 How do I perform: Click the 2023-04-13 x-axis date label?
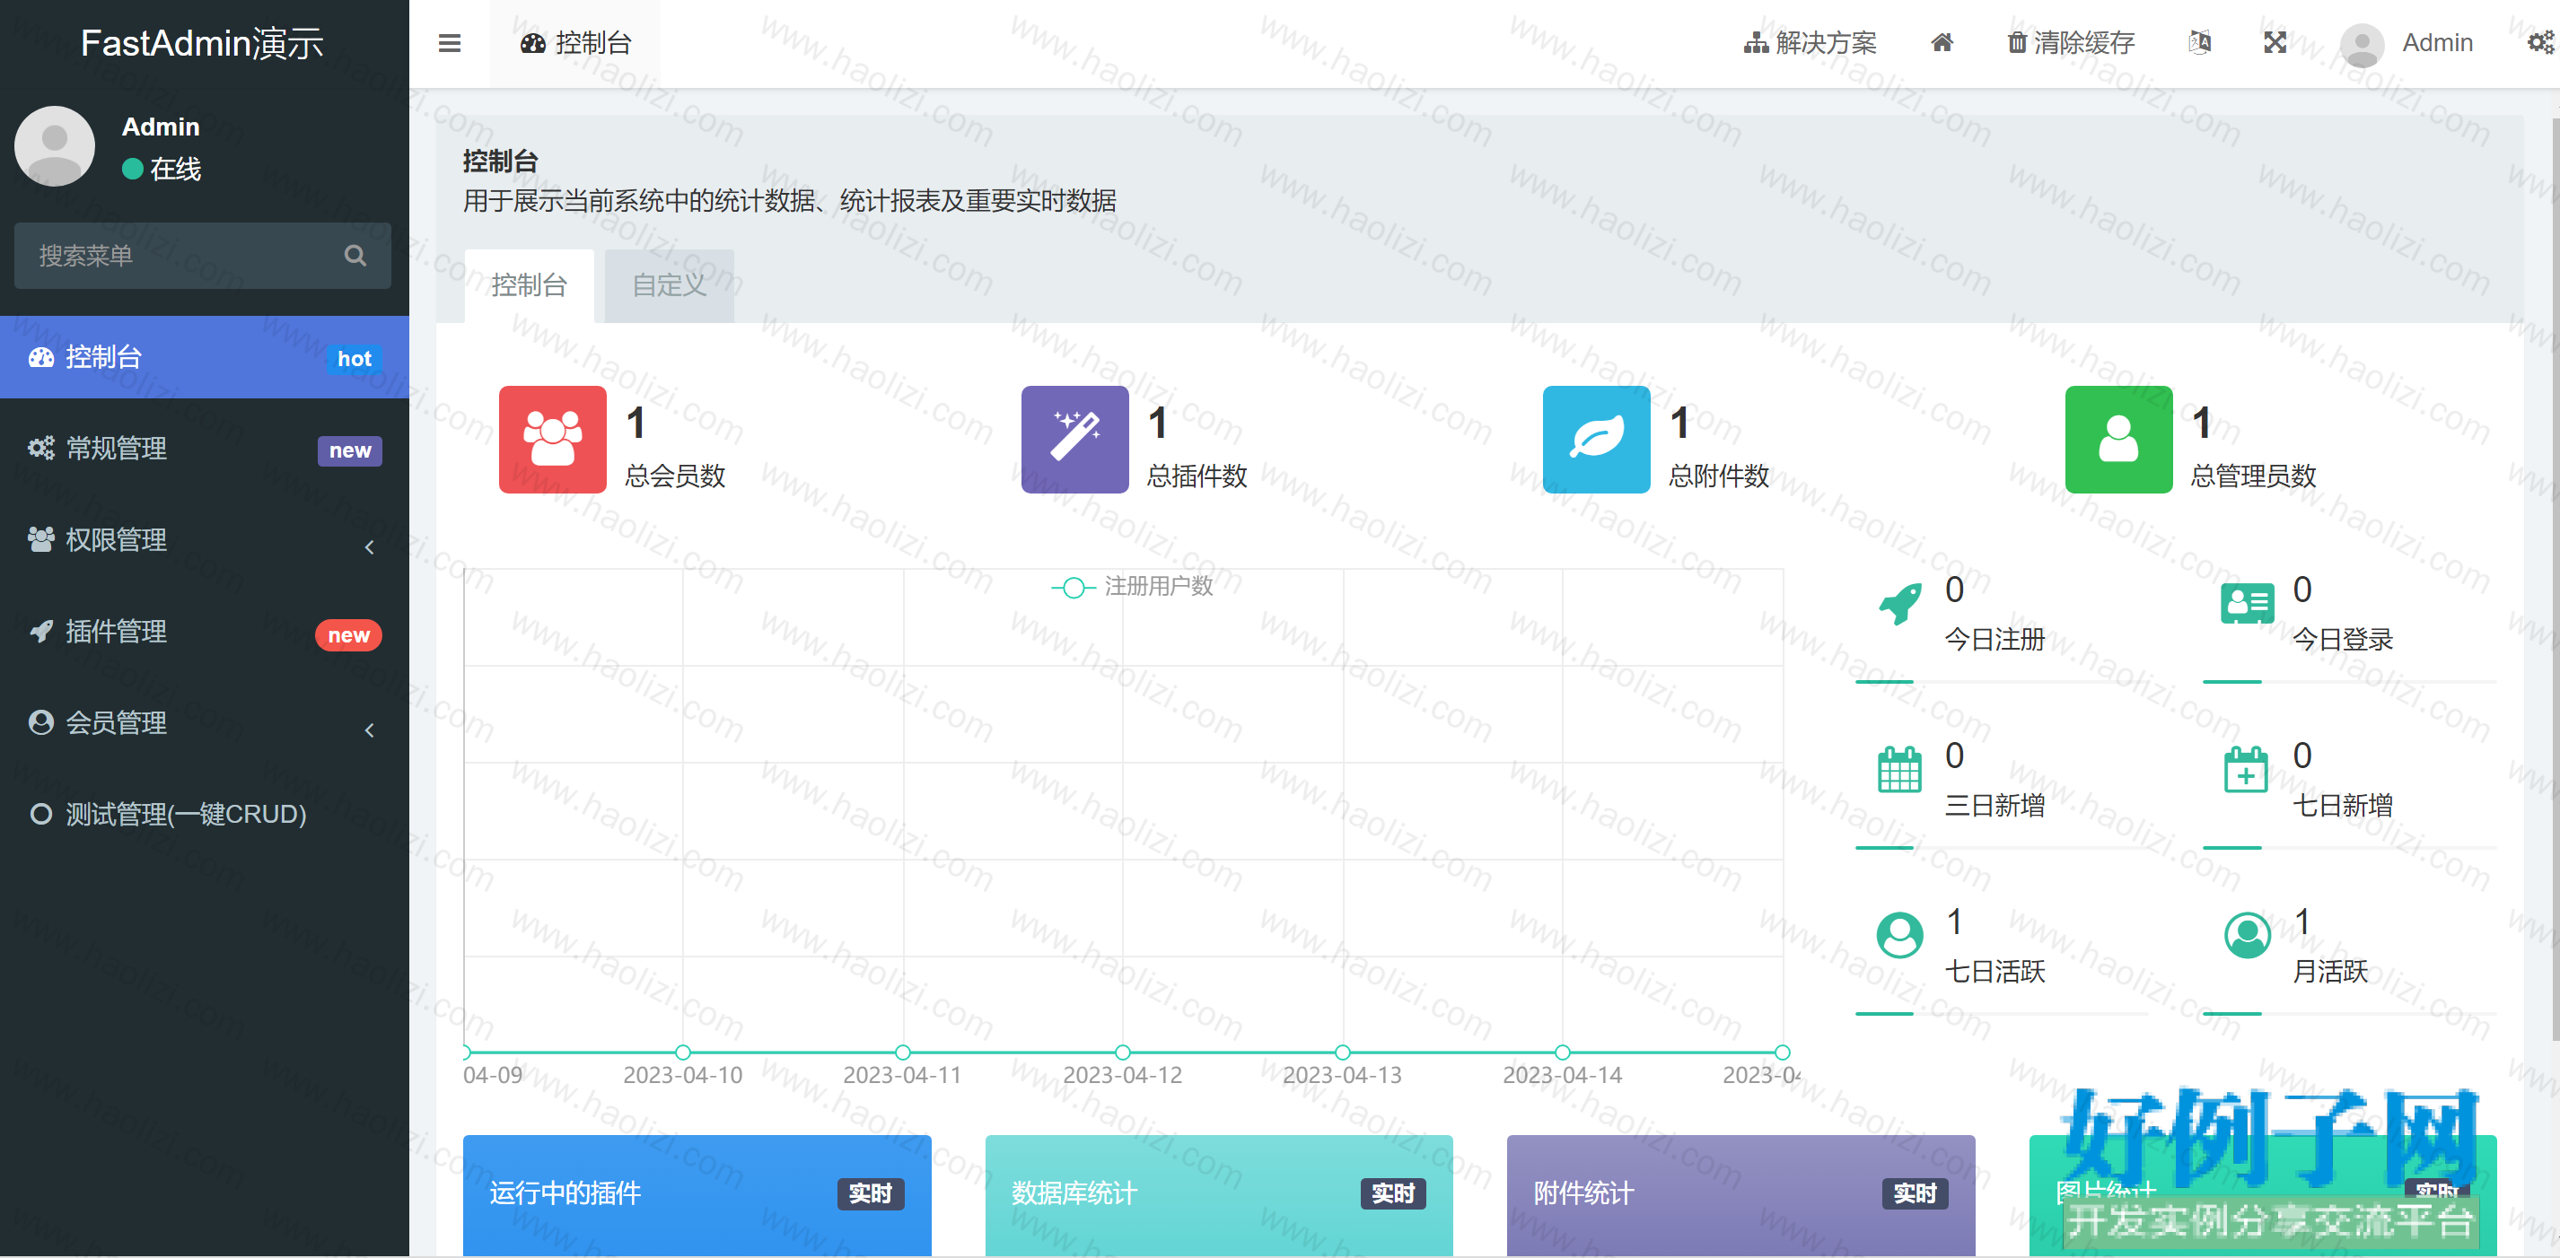click(1342, 1075)
